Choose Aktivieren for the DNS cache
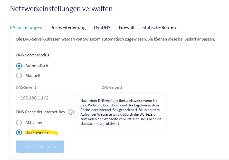229x160 pixels. 19,123
